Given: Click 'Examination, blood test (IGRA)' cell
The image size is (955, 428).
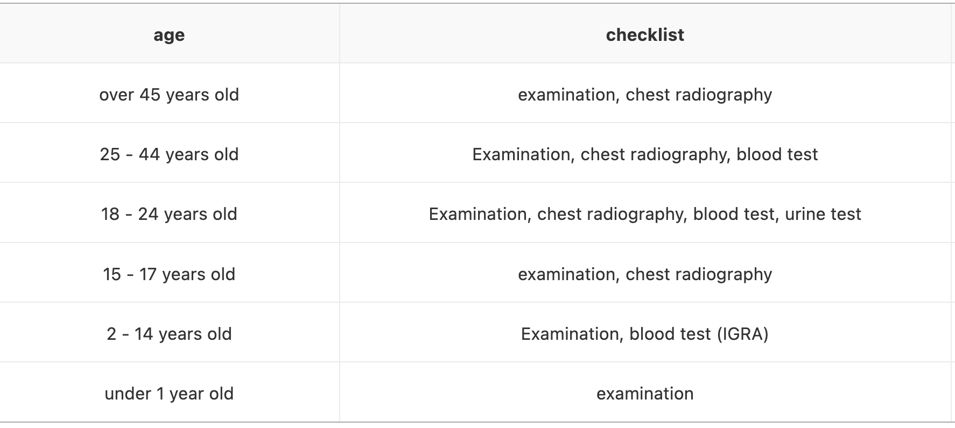Looking at the screenshot, I should 645,334.
